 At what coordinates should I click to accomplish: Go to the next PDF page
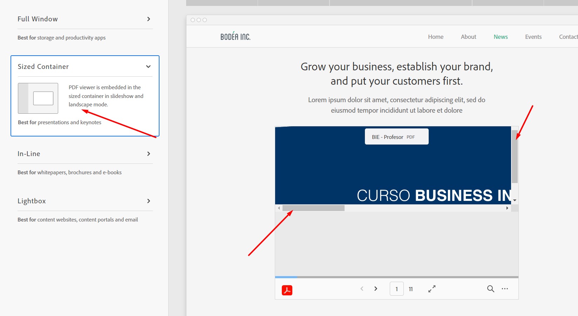pos(375,288)
